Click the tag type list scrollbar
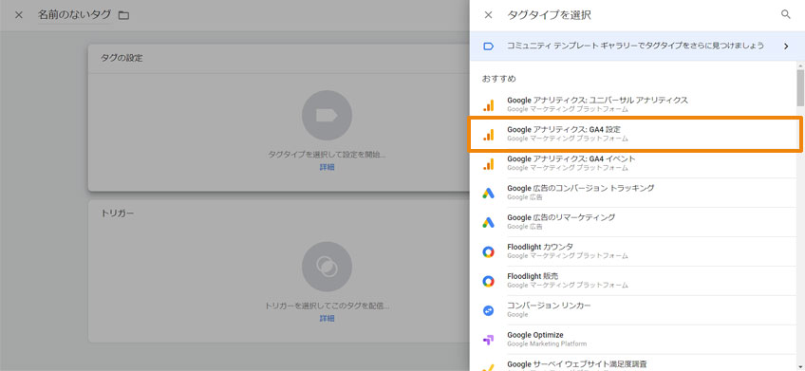This screenshot has width=805, height=371. pos(800,87)
